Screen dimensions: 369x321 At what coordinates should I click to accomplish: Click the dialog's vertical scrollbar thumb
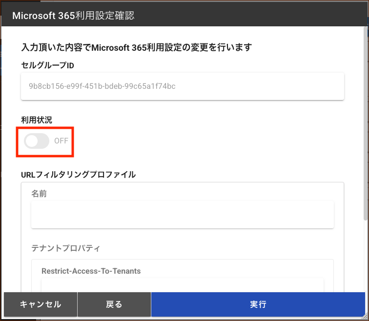pyautogui.click(x=367, y=122)
